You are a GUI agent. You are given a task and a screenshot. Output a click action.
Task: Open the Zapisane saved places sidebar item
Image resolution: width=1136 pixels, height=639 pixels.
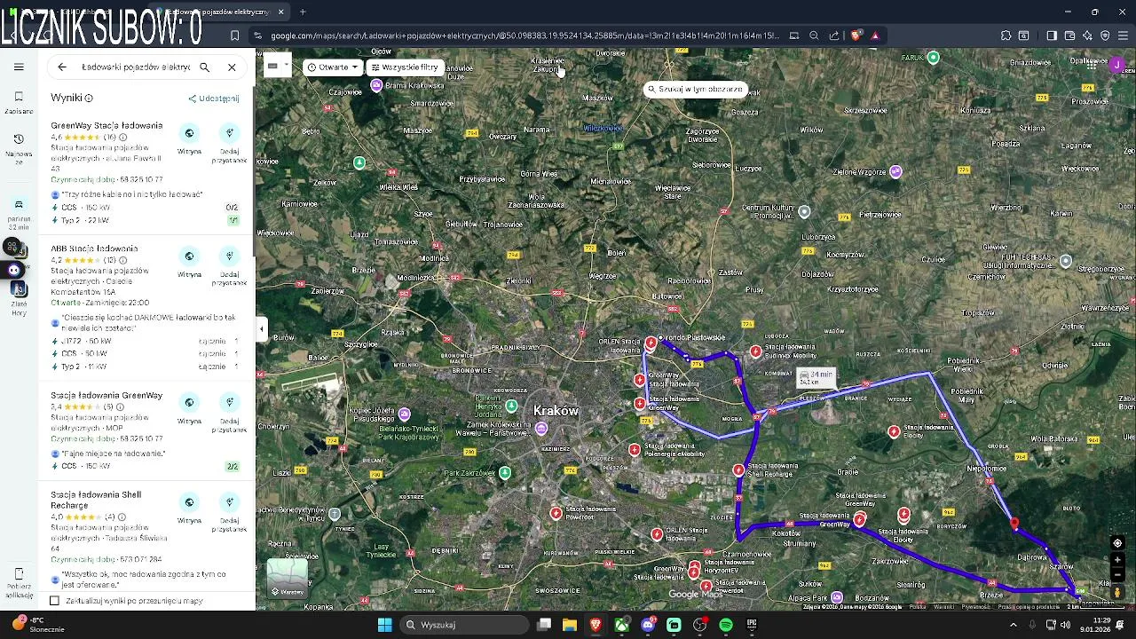[19, 102]
